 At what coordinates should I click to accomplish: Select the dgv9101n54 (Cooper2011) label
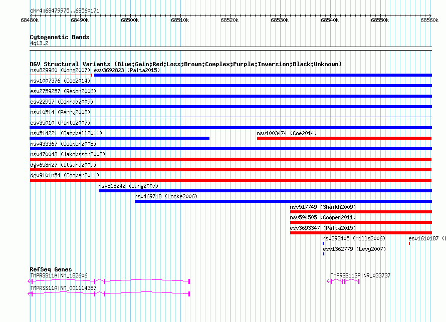tap(65, 175)
